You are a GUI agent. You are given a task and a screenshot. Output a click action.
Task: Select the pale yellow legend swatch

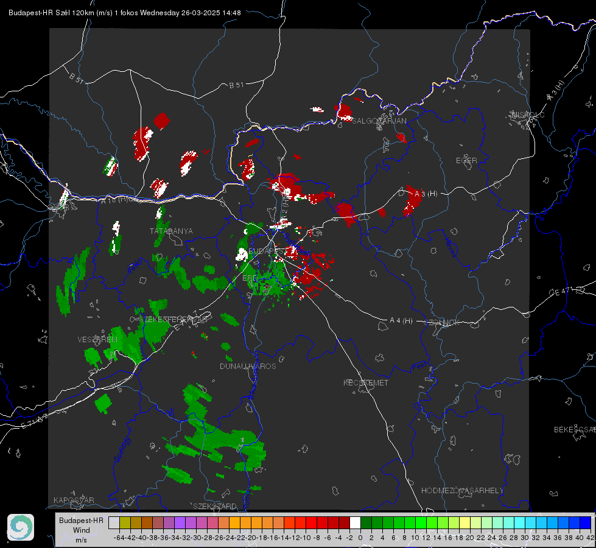pyautogui.click(x=465, y=522)
